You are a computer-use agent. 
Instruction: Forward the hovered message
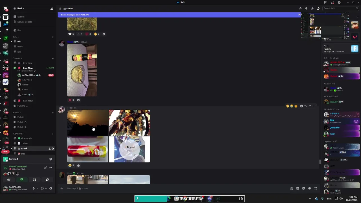pyautogui.click(x=310, y=106)
